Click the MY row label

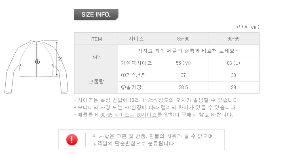[96, 57]
